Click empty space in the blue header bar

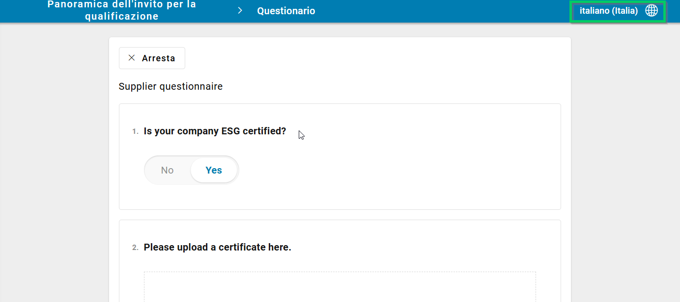tap(442, 11)
